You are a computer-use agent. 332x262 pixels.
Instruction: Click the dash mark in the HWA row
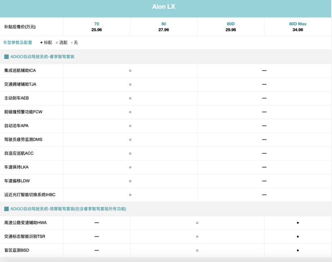coord(96,223)
